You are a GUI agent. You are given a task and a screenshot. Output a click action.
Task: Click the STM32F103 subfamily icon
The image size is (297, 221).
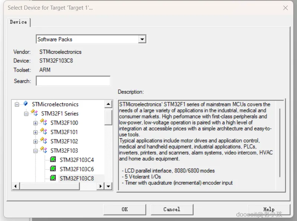44,150
